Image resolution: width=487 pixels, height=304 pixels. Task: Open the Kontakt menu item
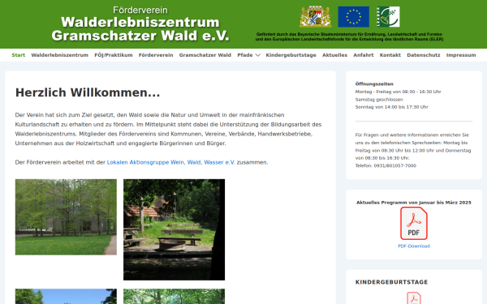pos(390,55)
